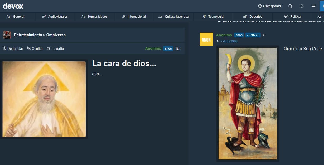Go to /d/ - Deportes board

click(253, 17)
